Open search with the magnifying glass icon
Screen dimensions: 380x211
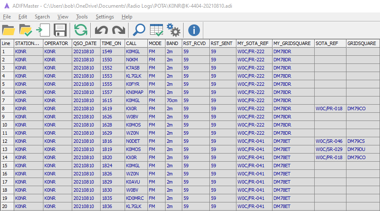point(139,30)
